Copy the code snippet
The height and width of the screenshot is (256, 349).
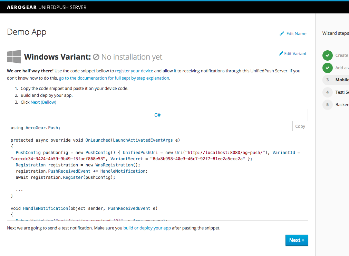300,126
